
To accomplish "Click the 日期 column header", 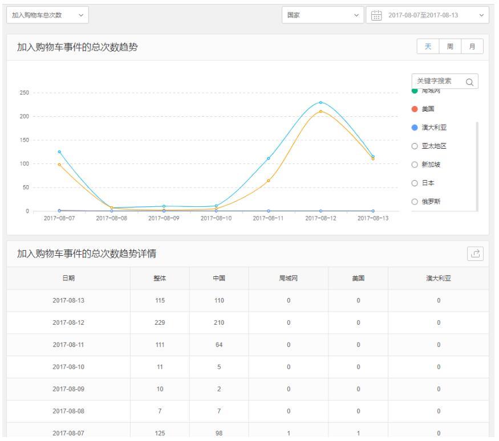I will 68,278.
